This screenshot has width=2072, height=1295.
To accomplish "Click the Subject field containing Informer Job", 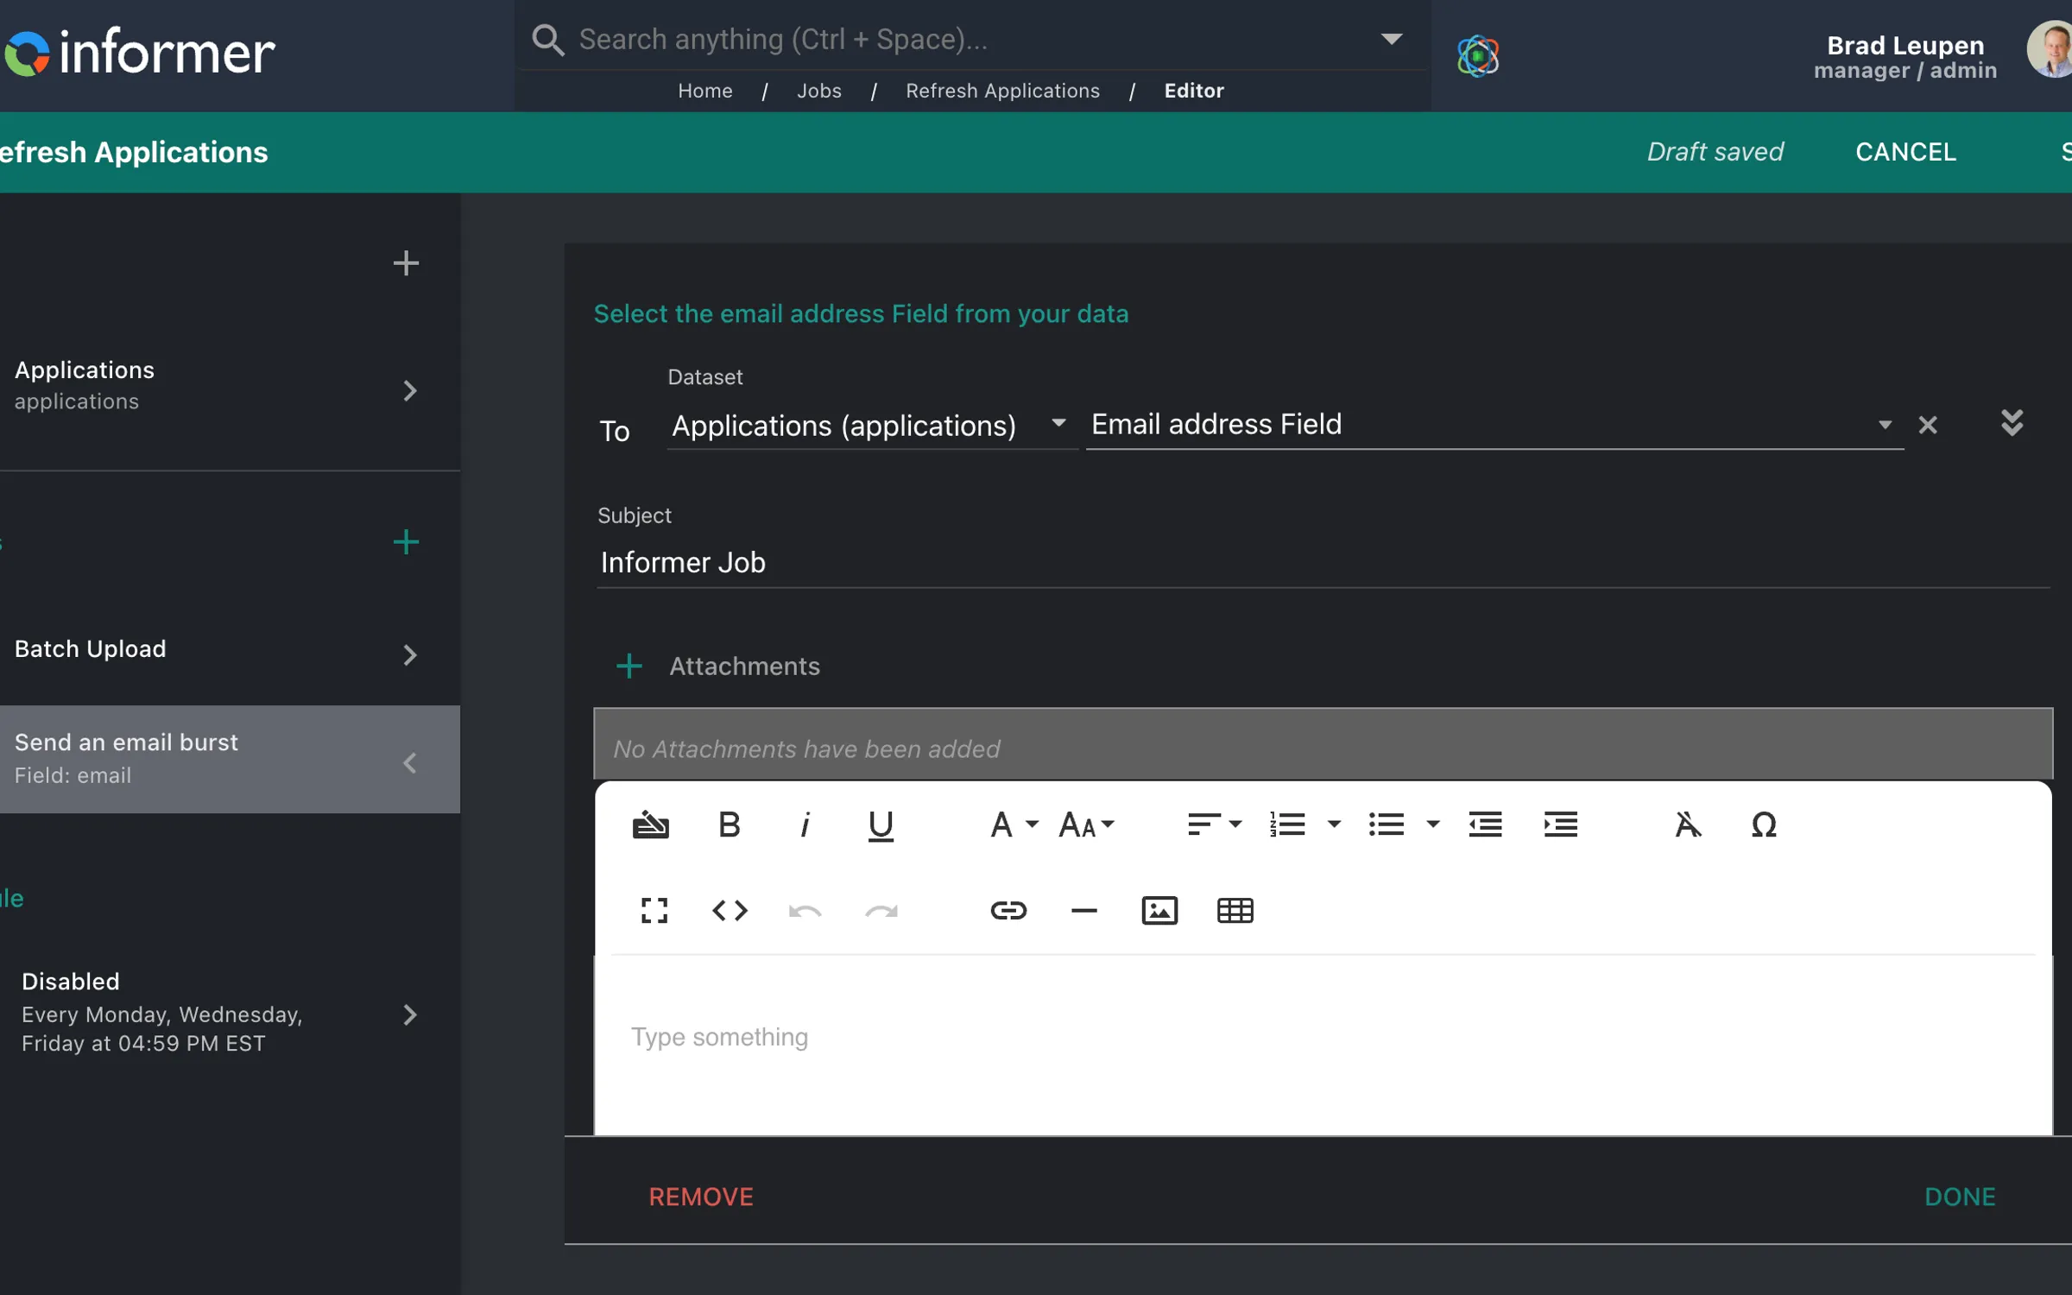I will click(1036, 562).
